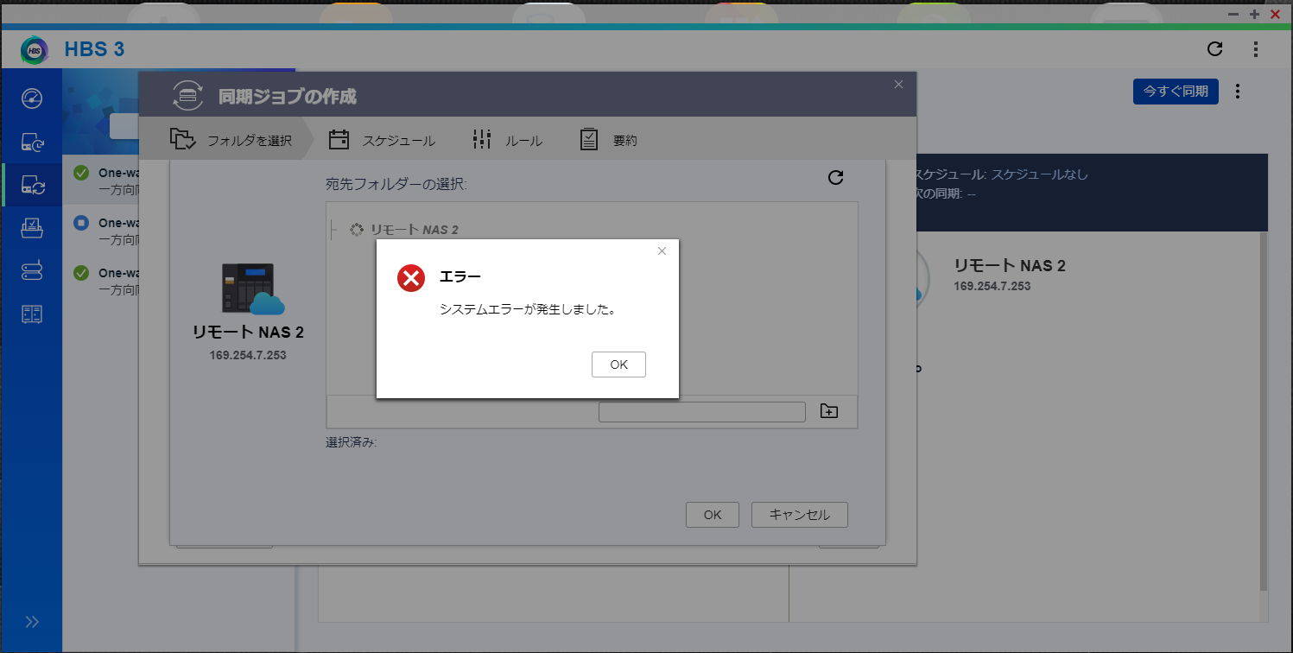The width and height of the screenshot is (1293, 653).
Task: Open job options menu beside 今すぐ同期
Action: point(1238,91)
